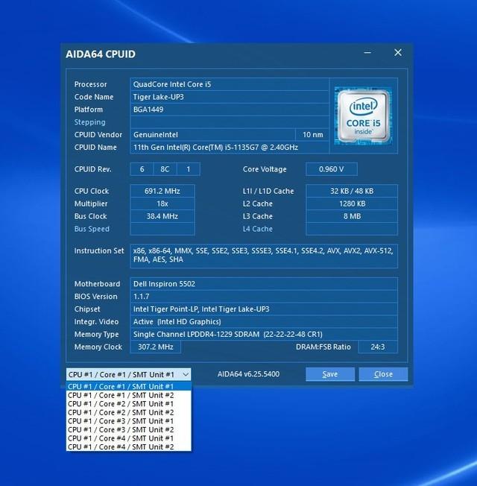Click the Save button
Image resolution: width=477 pixels, height=486 pixels.
pyautogui.click(x=330, y=374)
